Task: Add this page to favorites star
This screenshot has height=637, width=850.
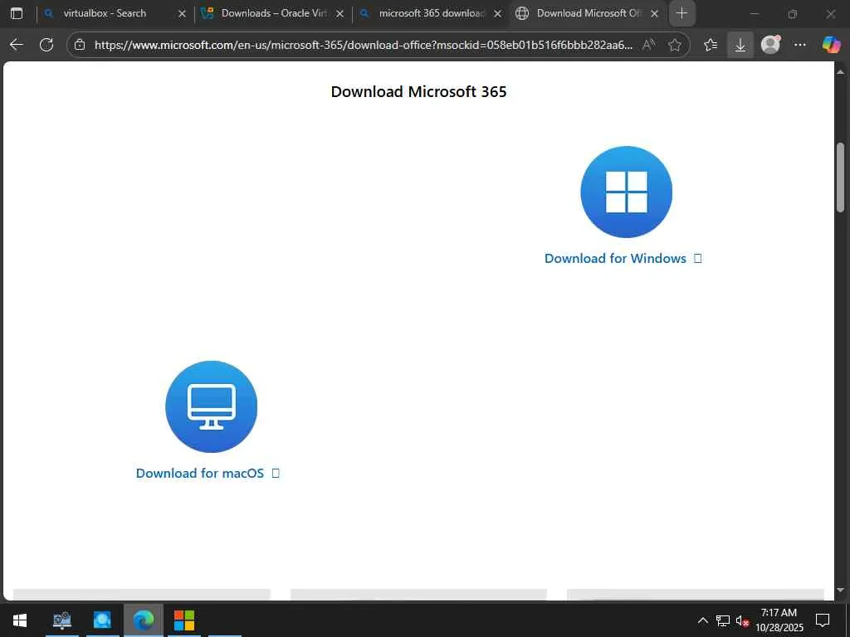Action: tap(674, 45)
